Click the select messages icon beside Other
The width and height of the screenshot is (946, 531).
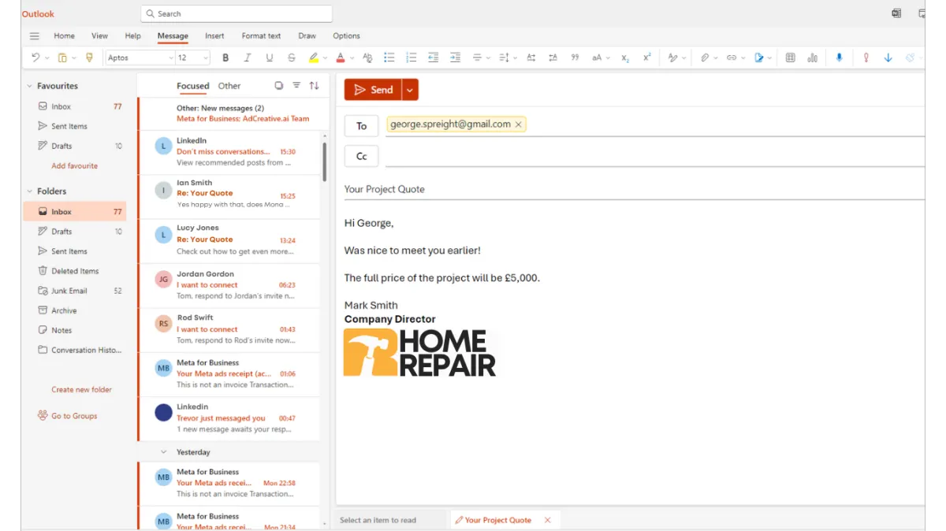pyautogui.click(x=278, y=86)
